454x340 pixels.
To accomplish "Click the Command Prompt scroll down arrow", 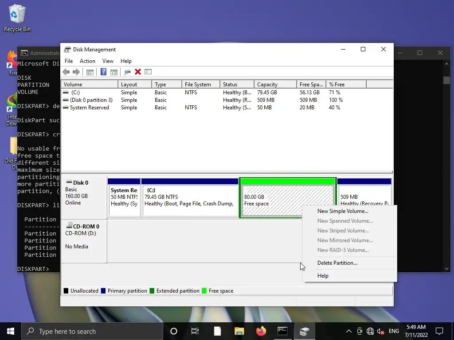I will (446, 269).
